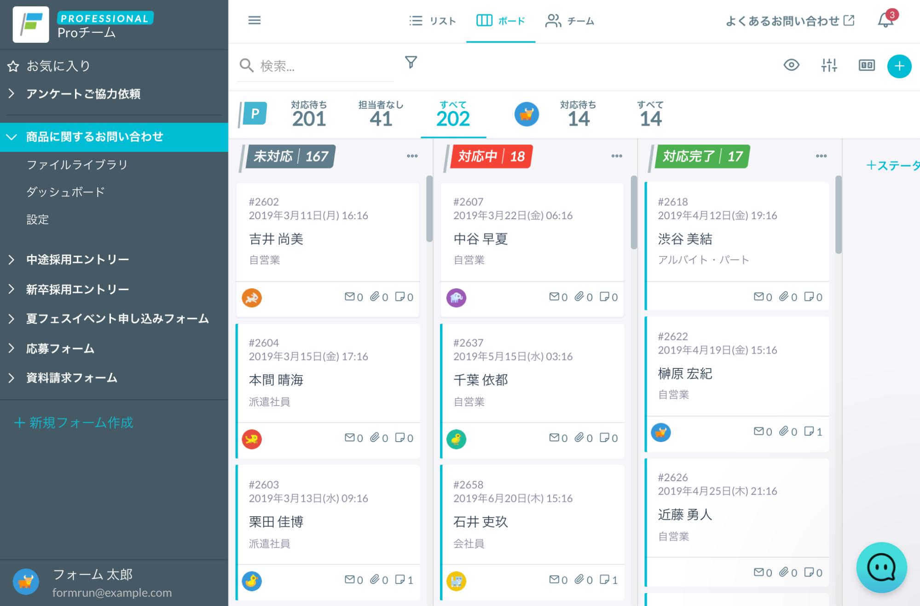Click the assignee avatar on card #2602
920x606 pixels.
252,298
